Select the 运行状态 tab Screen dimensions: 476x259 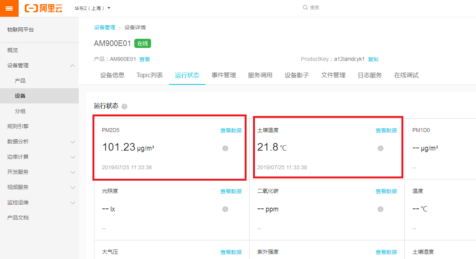(187, 75)
